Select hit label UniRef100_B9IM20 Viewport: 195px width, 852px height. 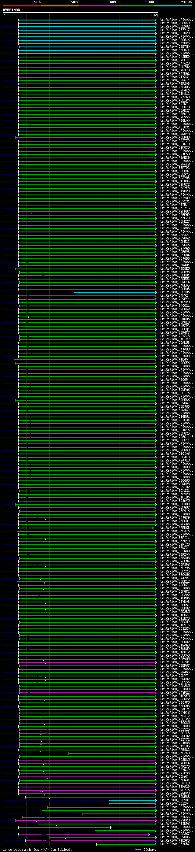coord(175,33)
